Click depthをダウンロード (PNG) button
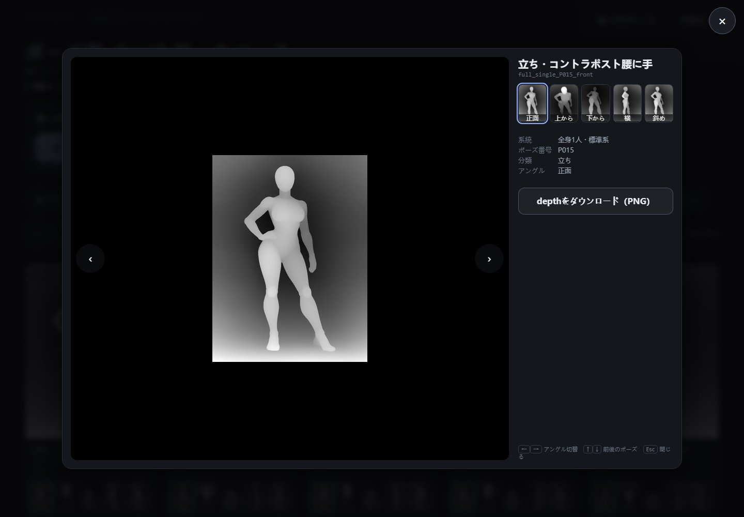 [x=595, y=201]
